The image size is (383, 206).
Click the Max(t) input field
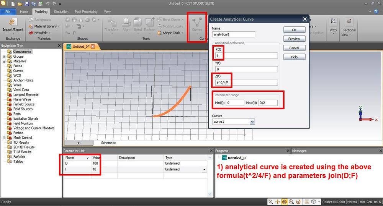pos(268,103)
